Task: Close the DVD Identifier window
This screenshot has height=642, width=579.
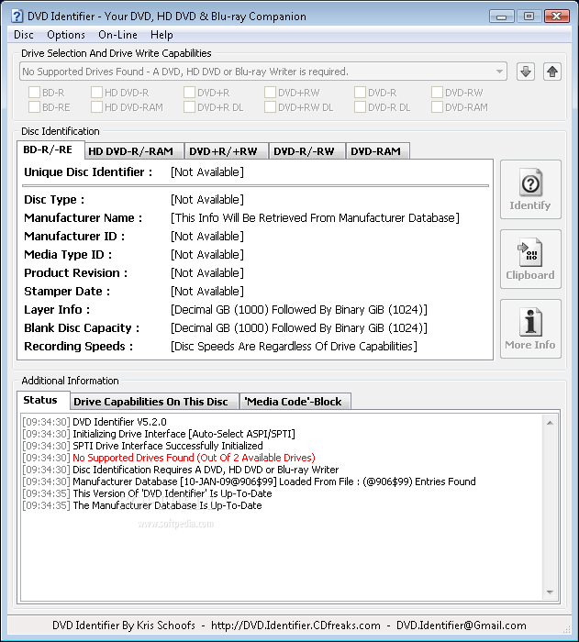Action: coord(556,17)
